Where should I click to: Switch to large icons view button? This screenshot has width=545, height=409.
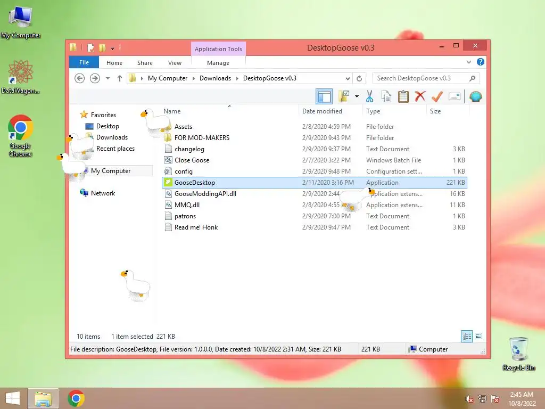(x=478, y=336)
